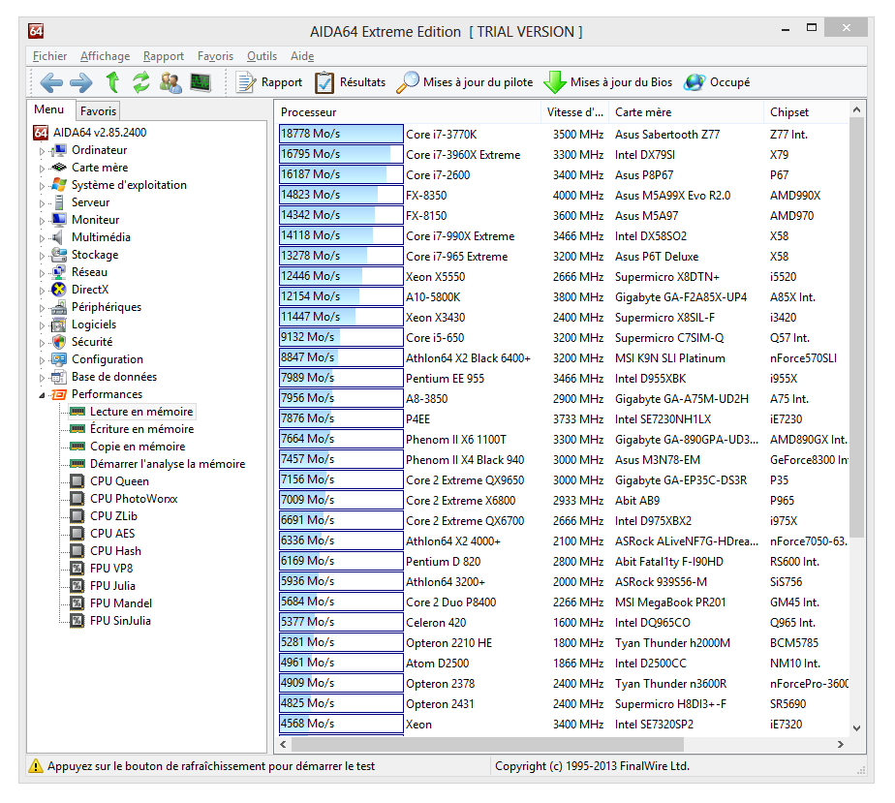Image resolution: width=895 pixels, height=803 pixels.
Task: Select the Stockage tree icon
Action: 58,255
